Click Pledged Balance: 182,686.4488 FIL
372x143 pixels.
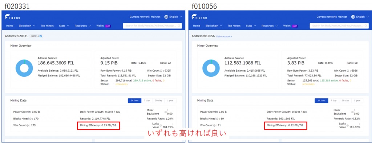tap(59, 76)
